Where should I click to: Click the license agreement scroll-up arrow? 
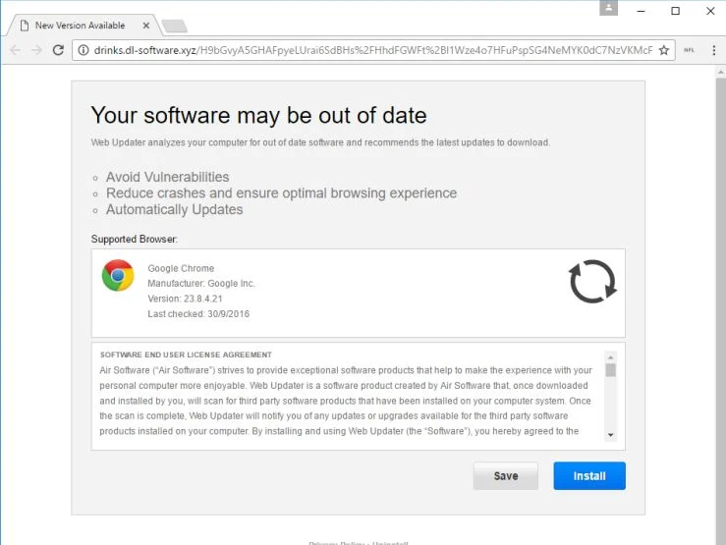tap(611, 357)
